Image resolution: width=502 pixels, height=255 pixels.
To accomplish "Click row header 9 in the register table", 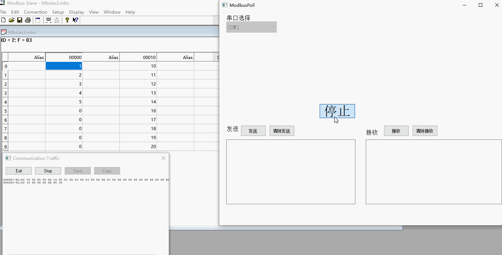I will pyautogui.click(x=5, y=147).
